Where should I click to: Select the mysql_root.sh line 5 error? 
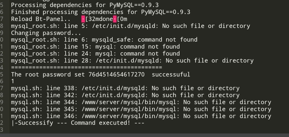click(x=130, y=26)
